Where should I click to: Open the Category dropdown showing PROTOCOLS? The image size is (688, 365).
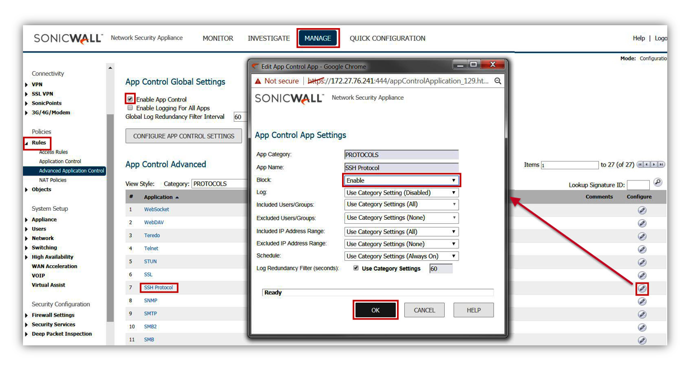tap(220, 184)
